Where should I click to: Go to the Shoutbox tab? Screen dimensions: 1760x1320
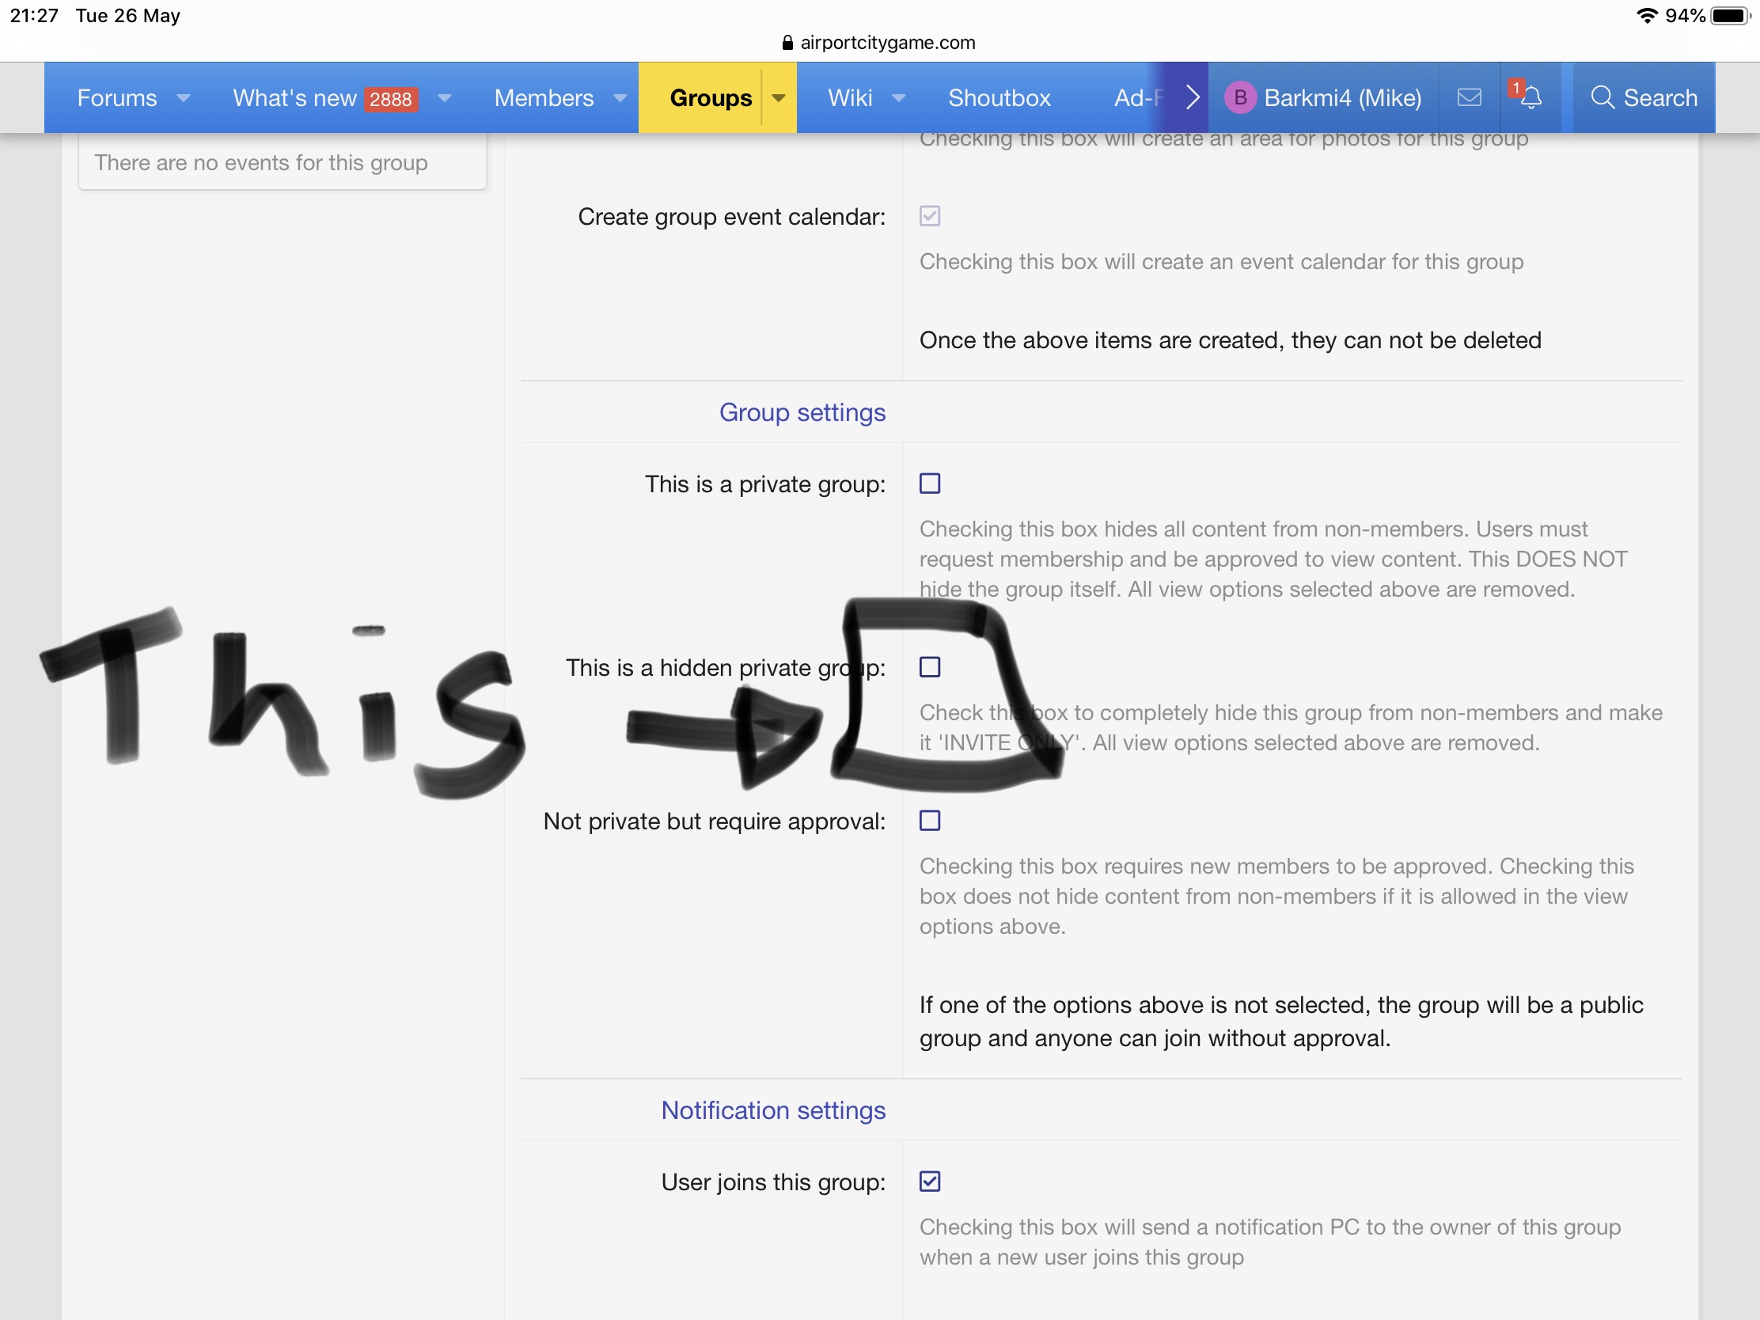(x=999, y=98)
